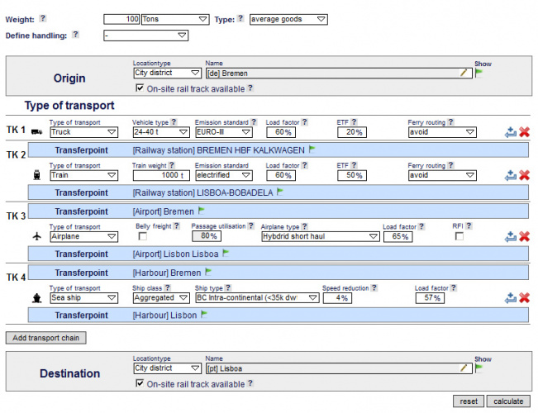Open the Truck Emission standard dropdown
Image resolution: width=538 pixels, height=413 pixels.
pyautogui.click(x=223, y=131)
